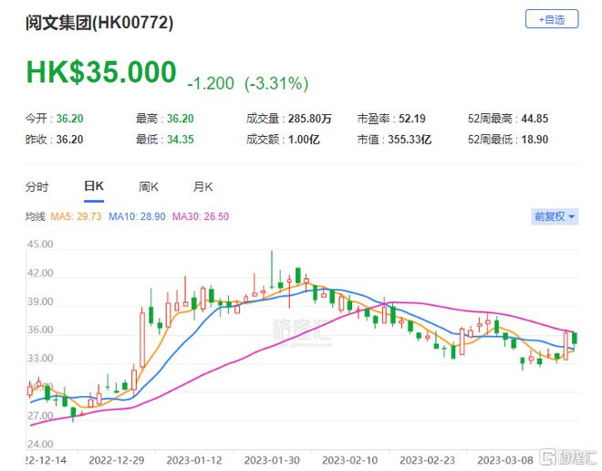
Task: Click the 阅文集团(HK00772) stock title
Action: click(x=99, y=22)
